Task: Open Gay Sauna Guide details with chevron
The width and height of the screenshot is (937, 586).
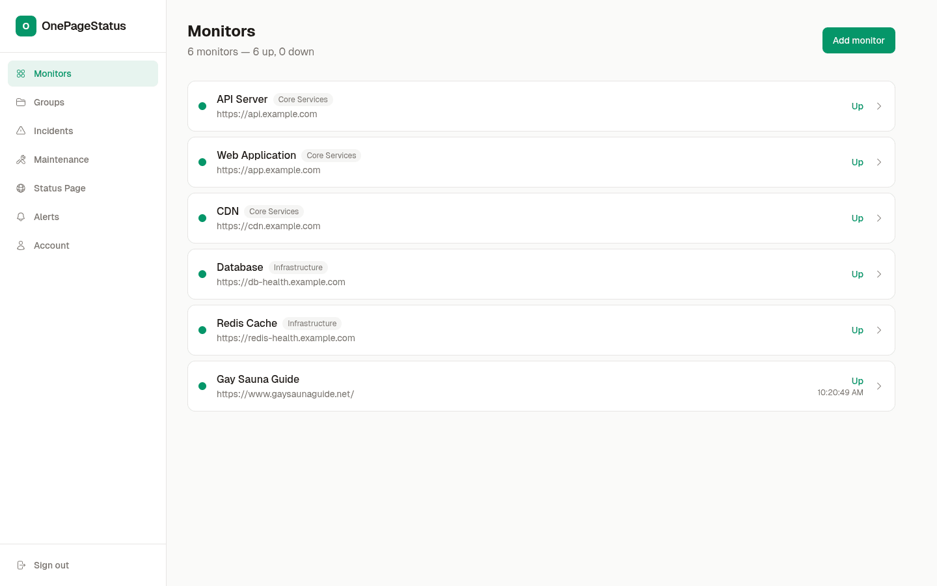Action: 879,386
